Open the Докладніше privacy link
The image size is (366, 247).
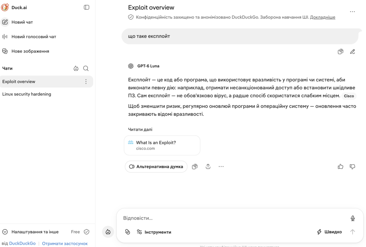(323, 17)
